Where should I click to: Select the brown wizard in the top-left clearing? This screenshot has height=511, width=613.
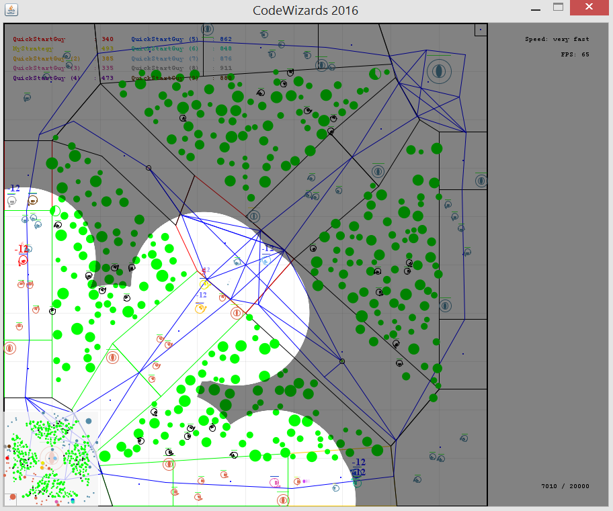(x=32, y=200)
